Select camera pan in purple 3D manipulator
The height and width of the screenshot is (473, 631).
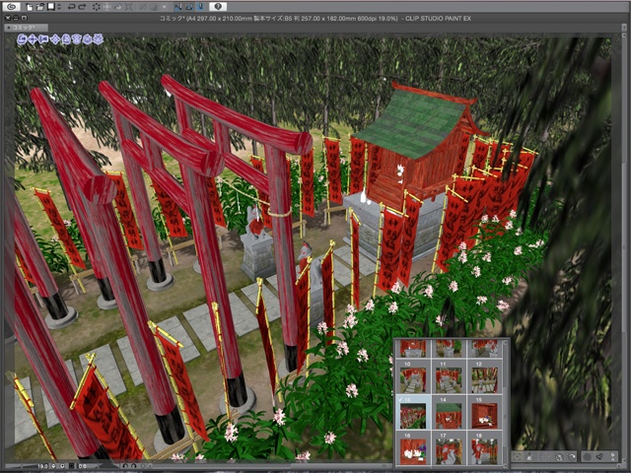coord(33,38)
